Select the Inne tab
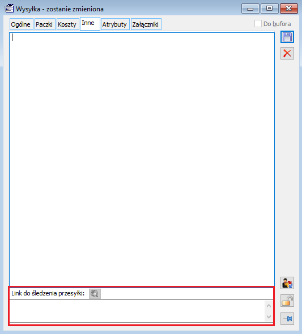302x334 pixels. point(90,23)
